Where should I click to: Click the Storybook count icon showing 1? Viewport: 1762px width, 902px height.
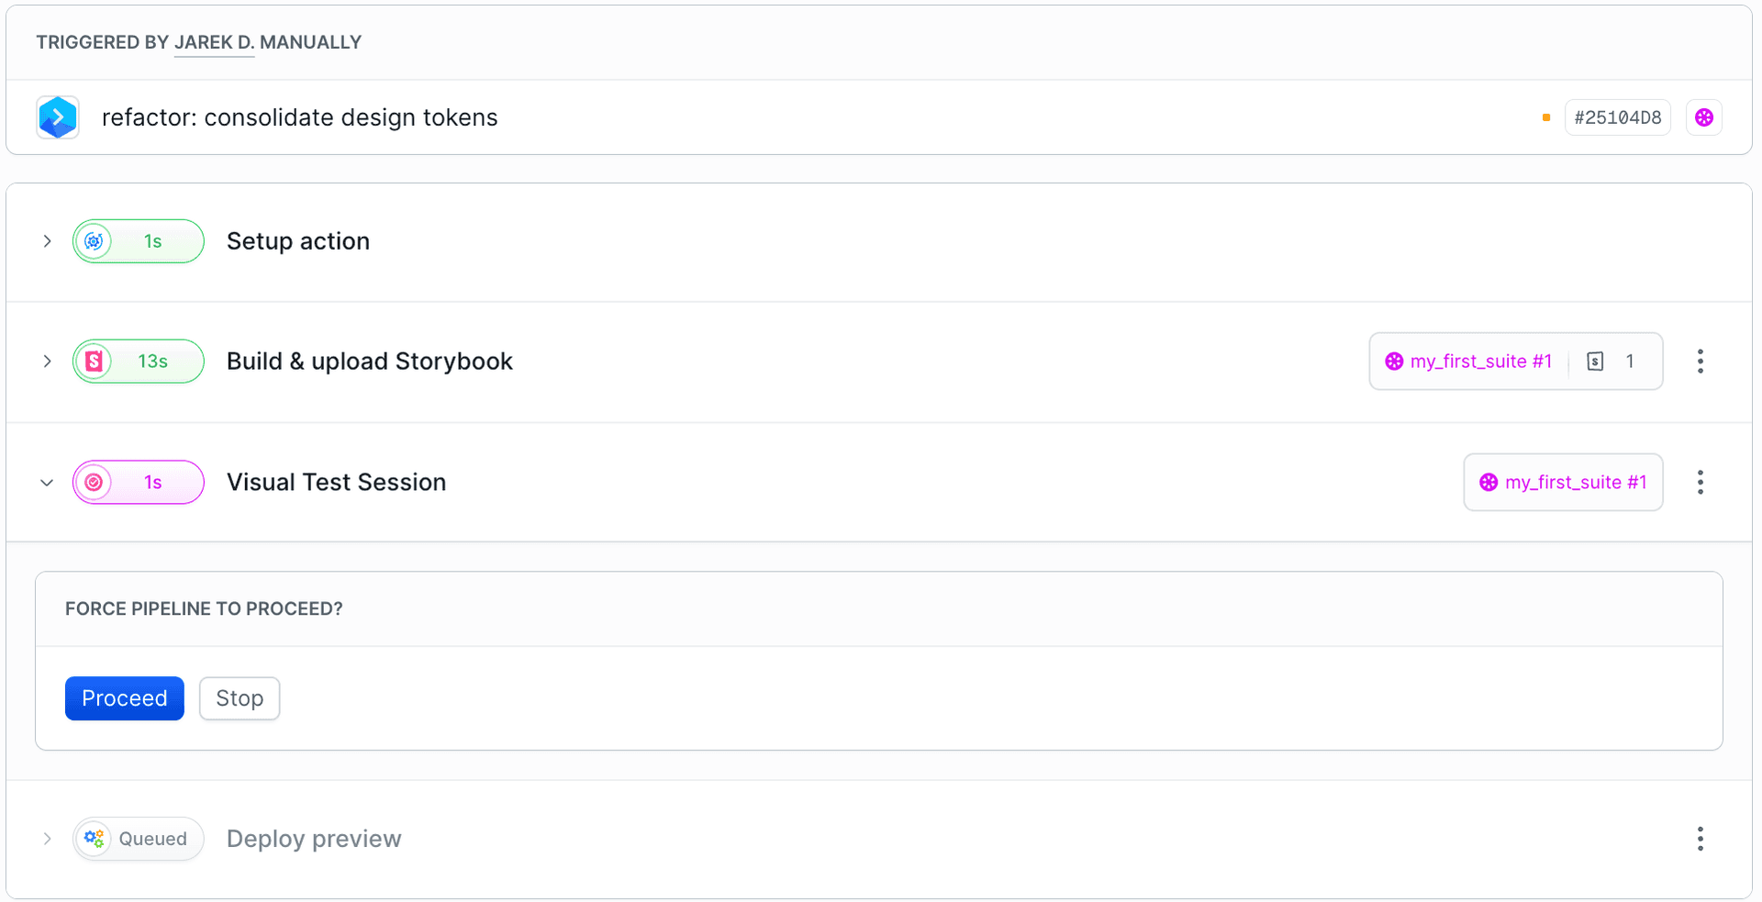tap(1595, 362)
